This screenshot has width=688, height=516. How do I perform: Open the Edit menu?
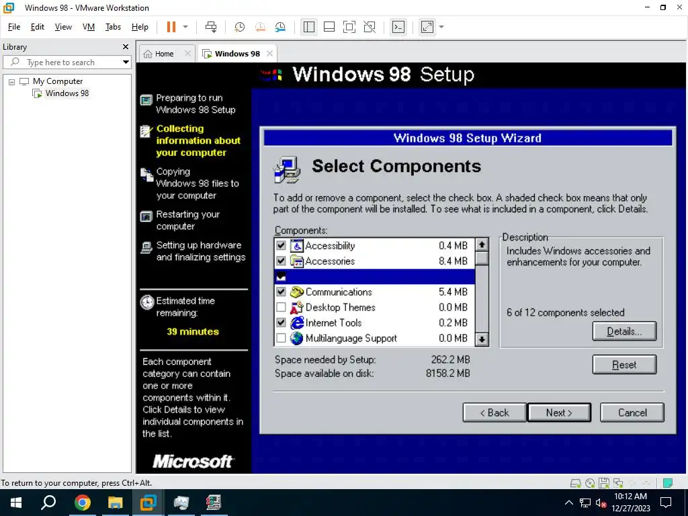tap(38, 27)
